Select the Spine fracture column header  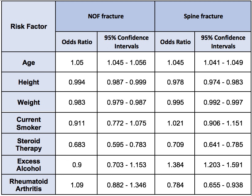tap(203, 16)
